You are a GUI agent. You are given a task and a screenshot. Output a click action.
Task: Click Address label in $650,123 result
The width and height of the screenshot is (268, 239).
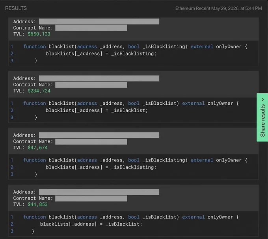[x=24, y=22]
